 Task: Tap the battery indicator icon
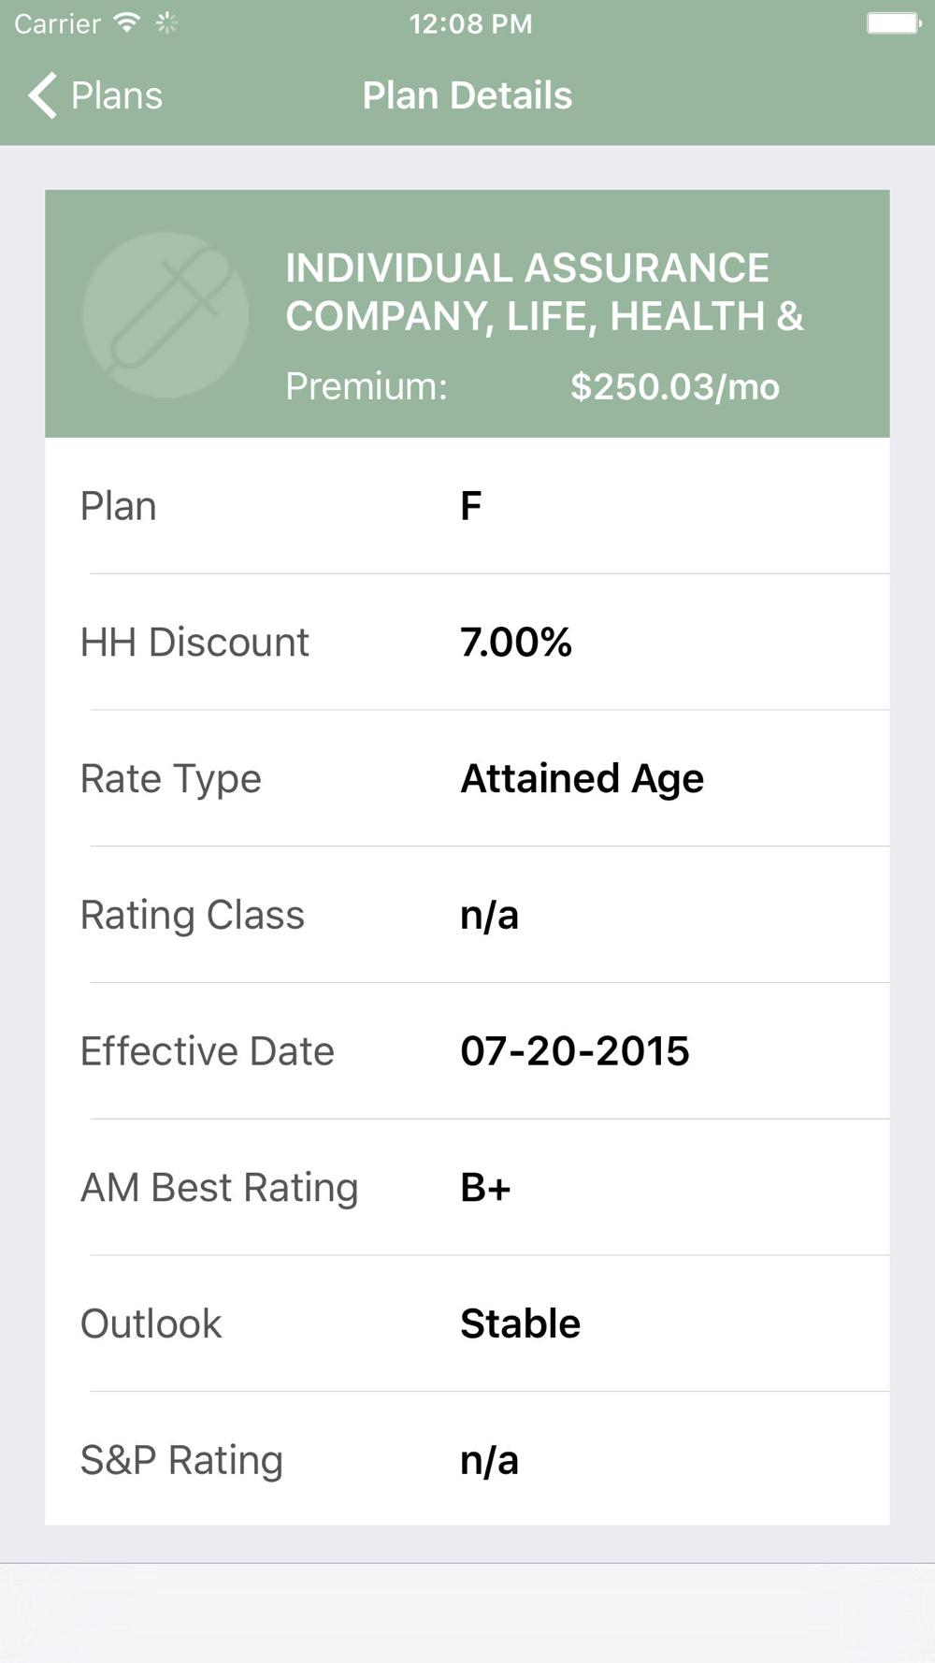click(894, 22)
